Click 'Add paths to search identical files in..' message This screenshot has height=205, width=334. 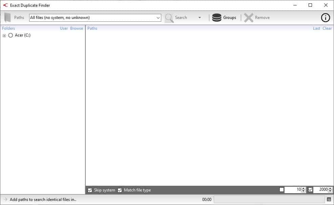tap(43, 200)
